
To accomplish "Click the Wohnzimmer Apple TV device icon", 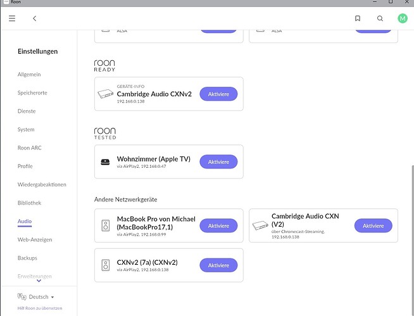I will 105,161.
